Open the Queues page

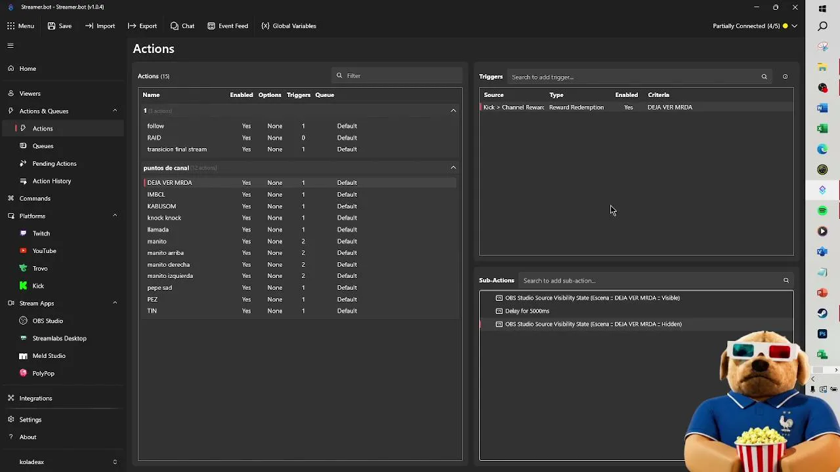(43, 146)
